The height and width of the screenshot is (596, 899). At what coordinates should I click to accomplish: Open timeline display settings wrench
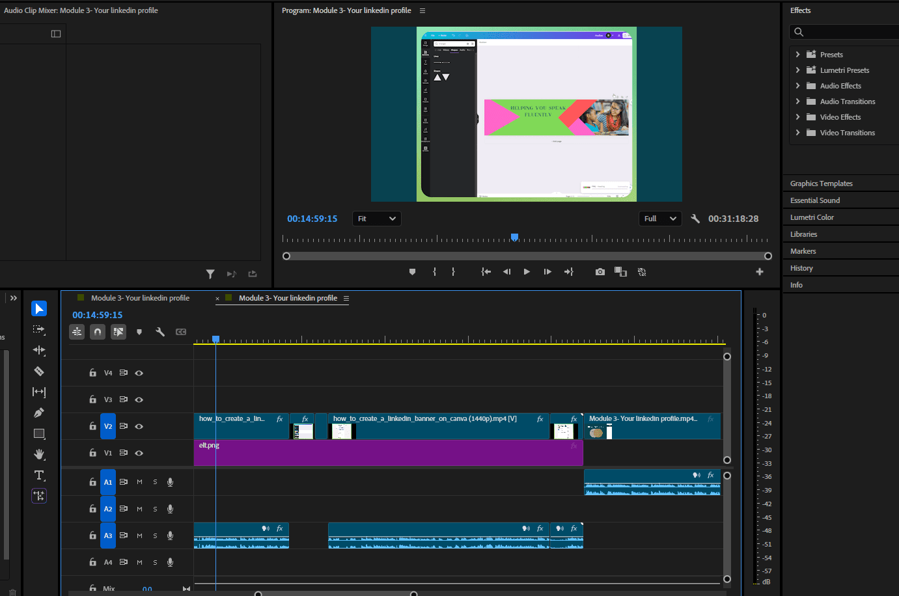(x=160, y=332)
